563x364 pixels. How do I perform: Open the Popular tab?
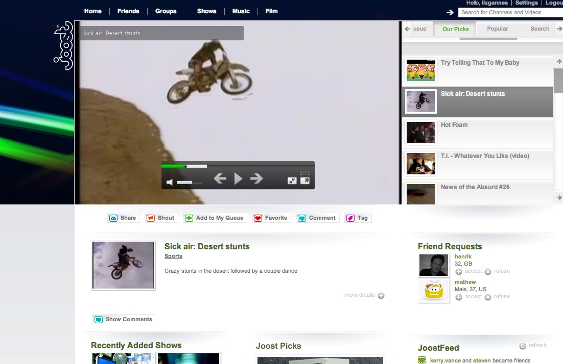497,29
